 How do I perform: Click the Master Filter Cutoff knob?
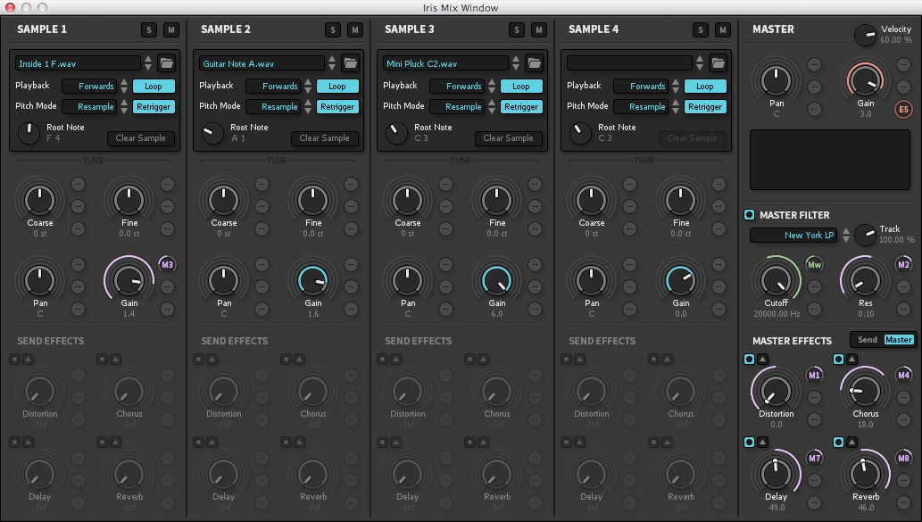coord(776,280)
